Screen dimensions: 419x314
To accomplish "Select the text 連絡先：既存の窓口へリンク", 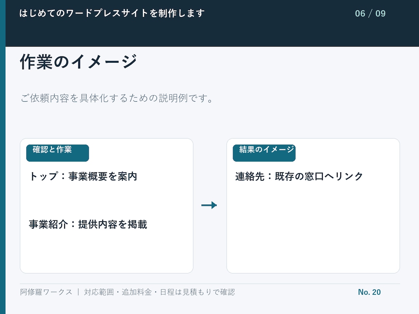I will pyautogui.click(x=299, y=176).
